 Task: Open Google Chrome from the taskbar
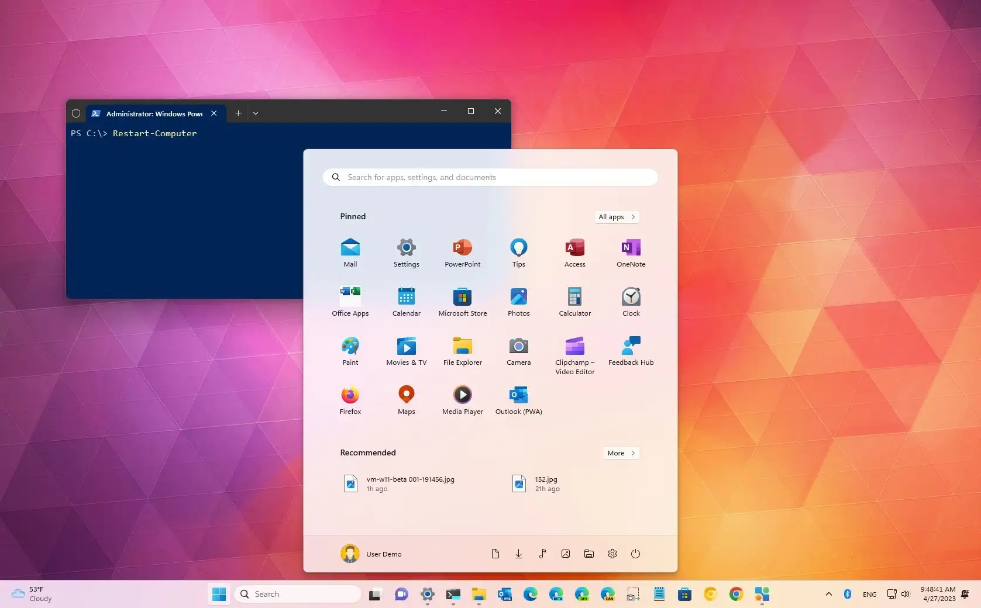[736, 595]
